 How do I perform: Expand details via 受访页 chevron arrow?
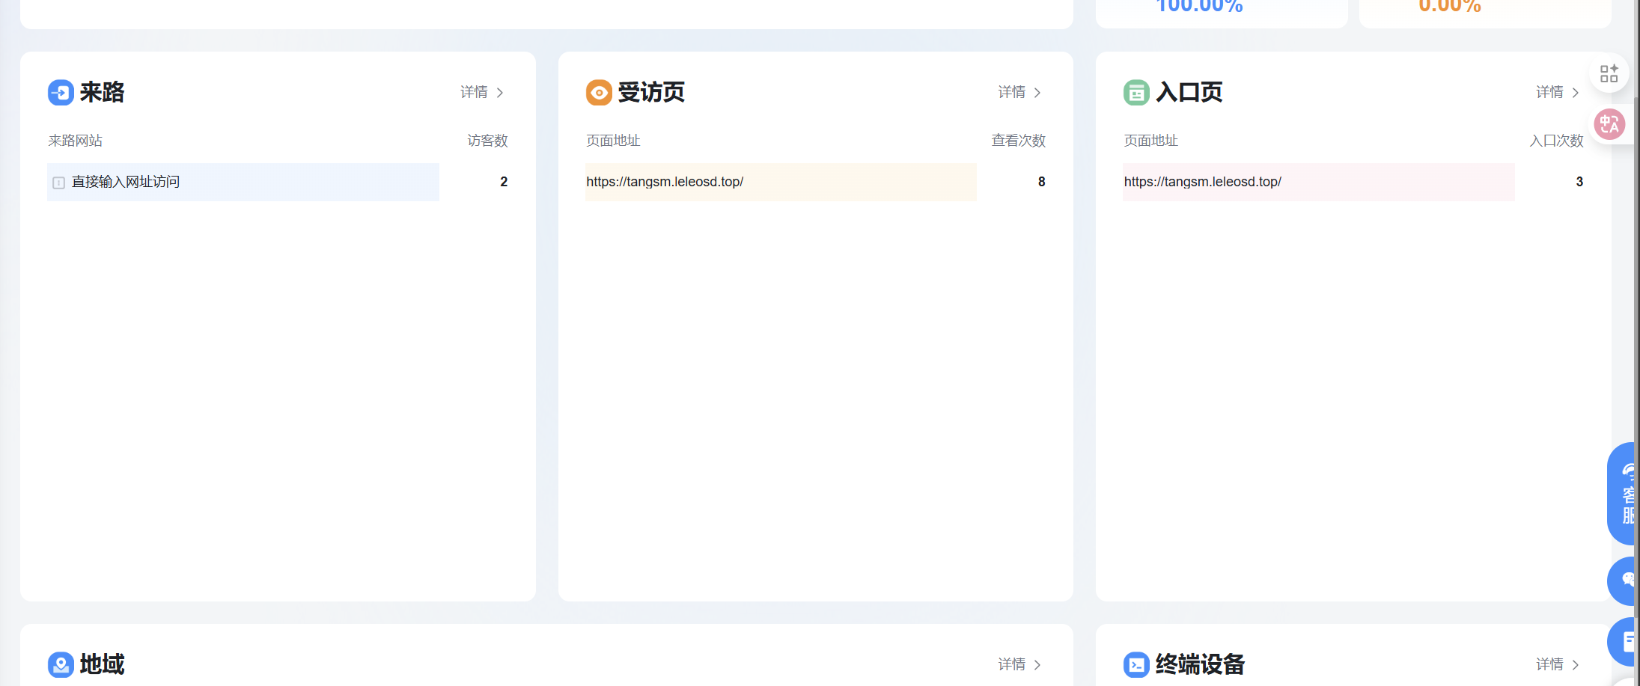point(1037,92)
